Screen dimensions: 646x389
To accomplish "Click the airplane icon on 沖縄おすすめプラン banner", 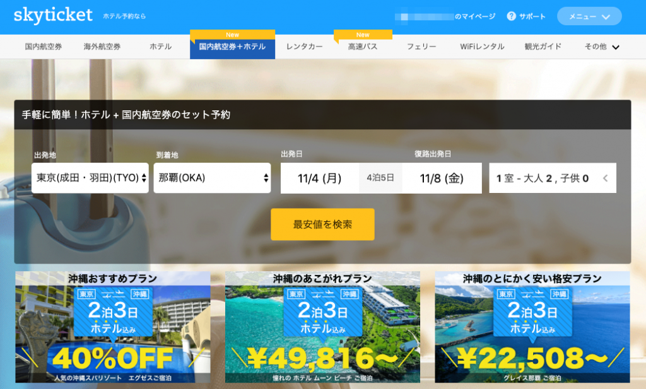I will click(112, 294).
